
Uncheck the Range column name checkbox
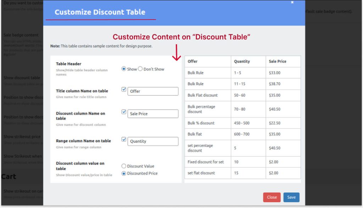coord(123,139)
